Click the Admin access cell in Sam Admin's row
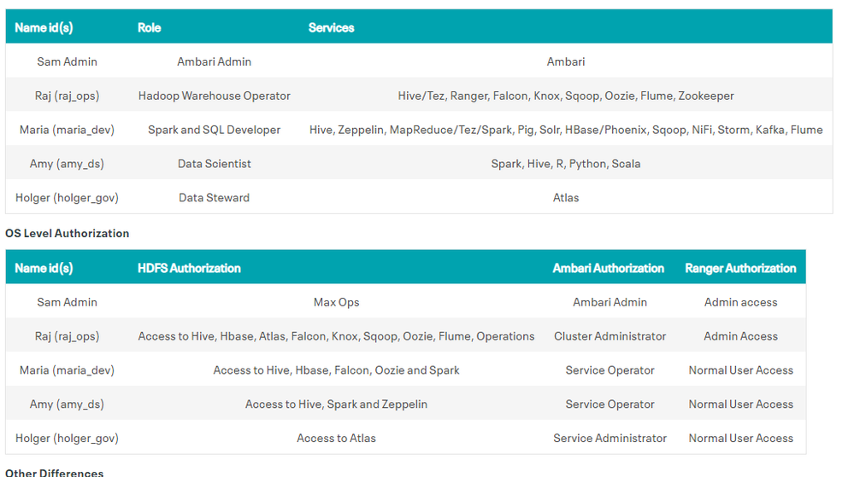 click(x=740, y=302)
